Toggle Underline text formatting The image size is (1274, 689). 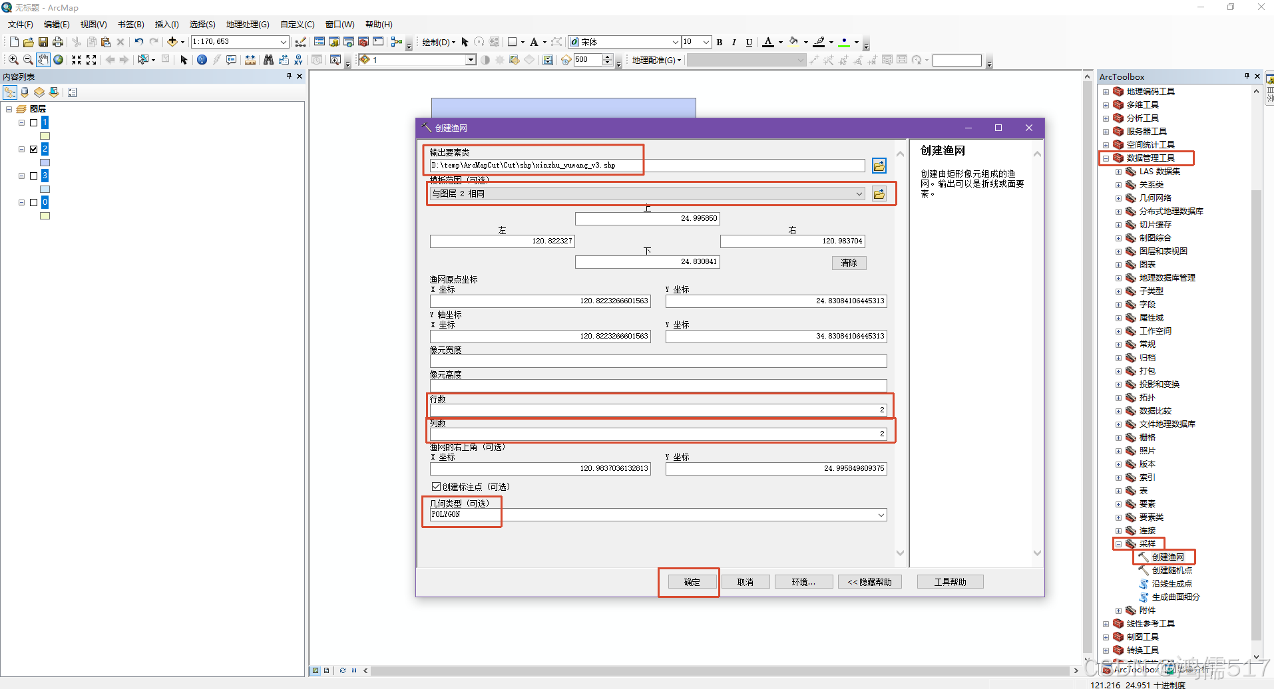coord(749,42)
